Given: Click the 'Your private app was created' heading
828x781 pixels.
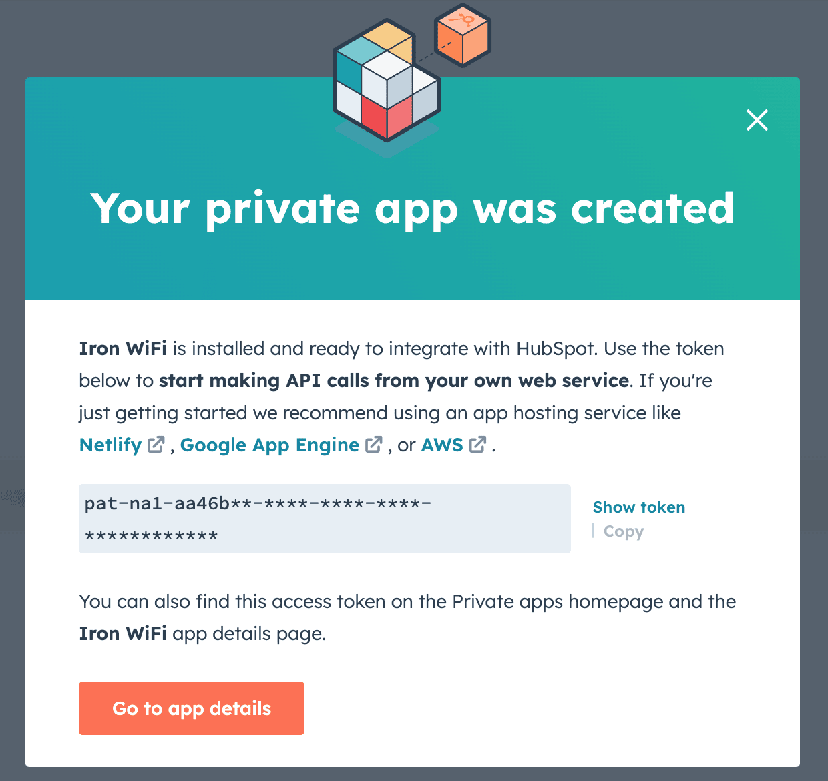Looking at the screenshot, I should pos(413,209).
